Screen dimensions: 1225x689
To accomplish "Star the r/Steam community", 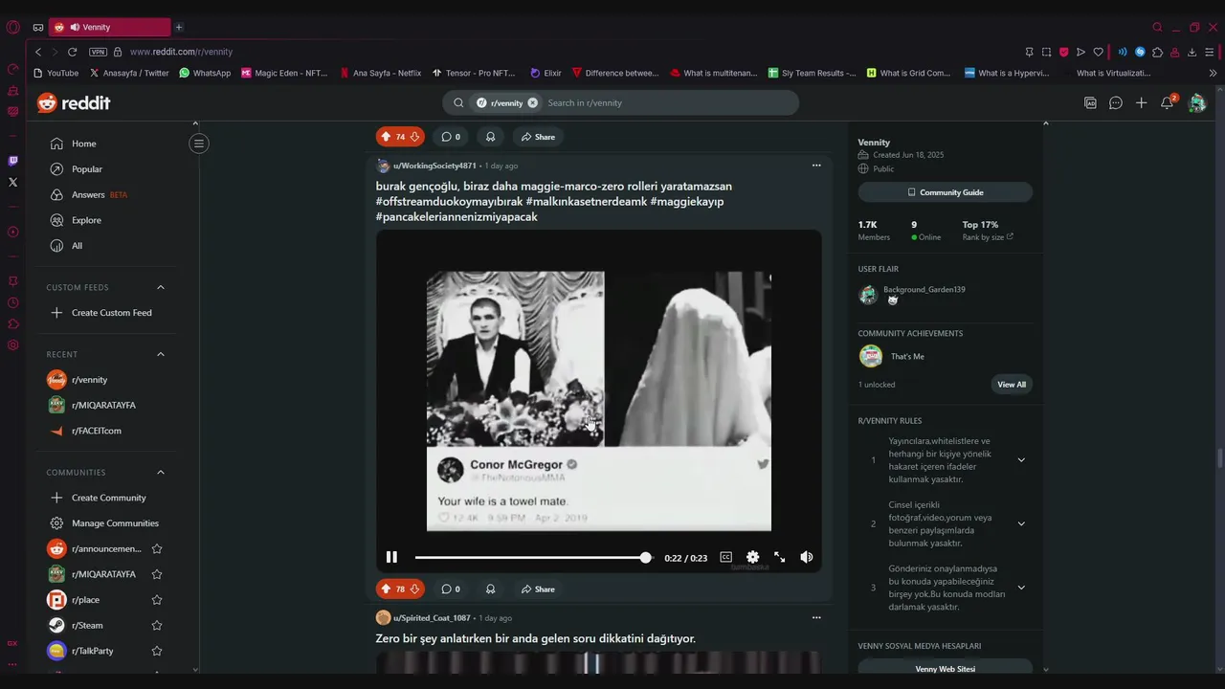I will (157, 625).
